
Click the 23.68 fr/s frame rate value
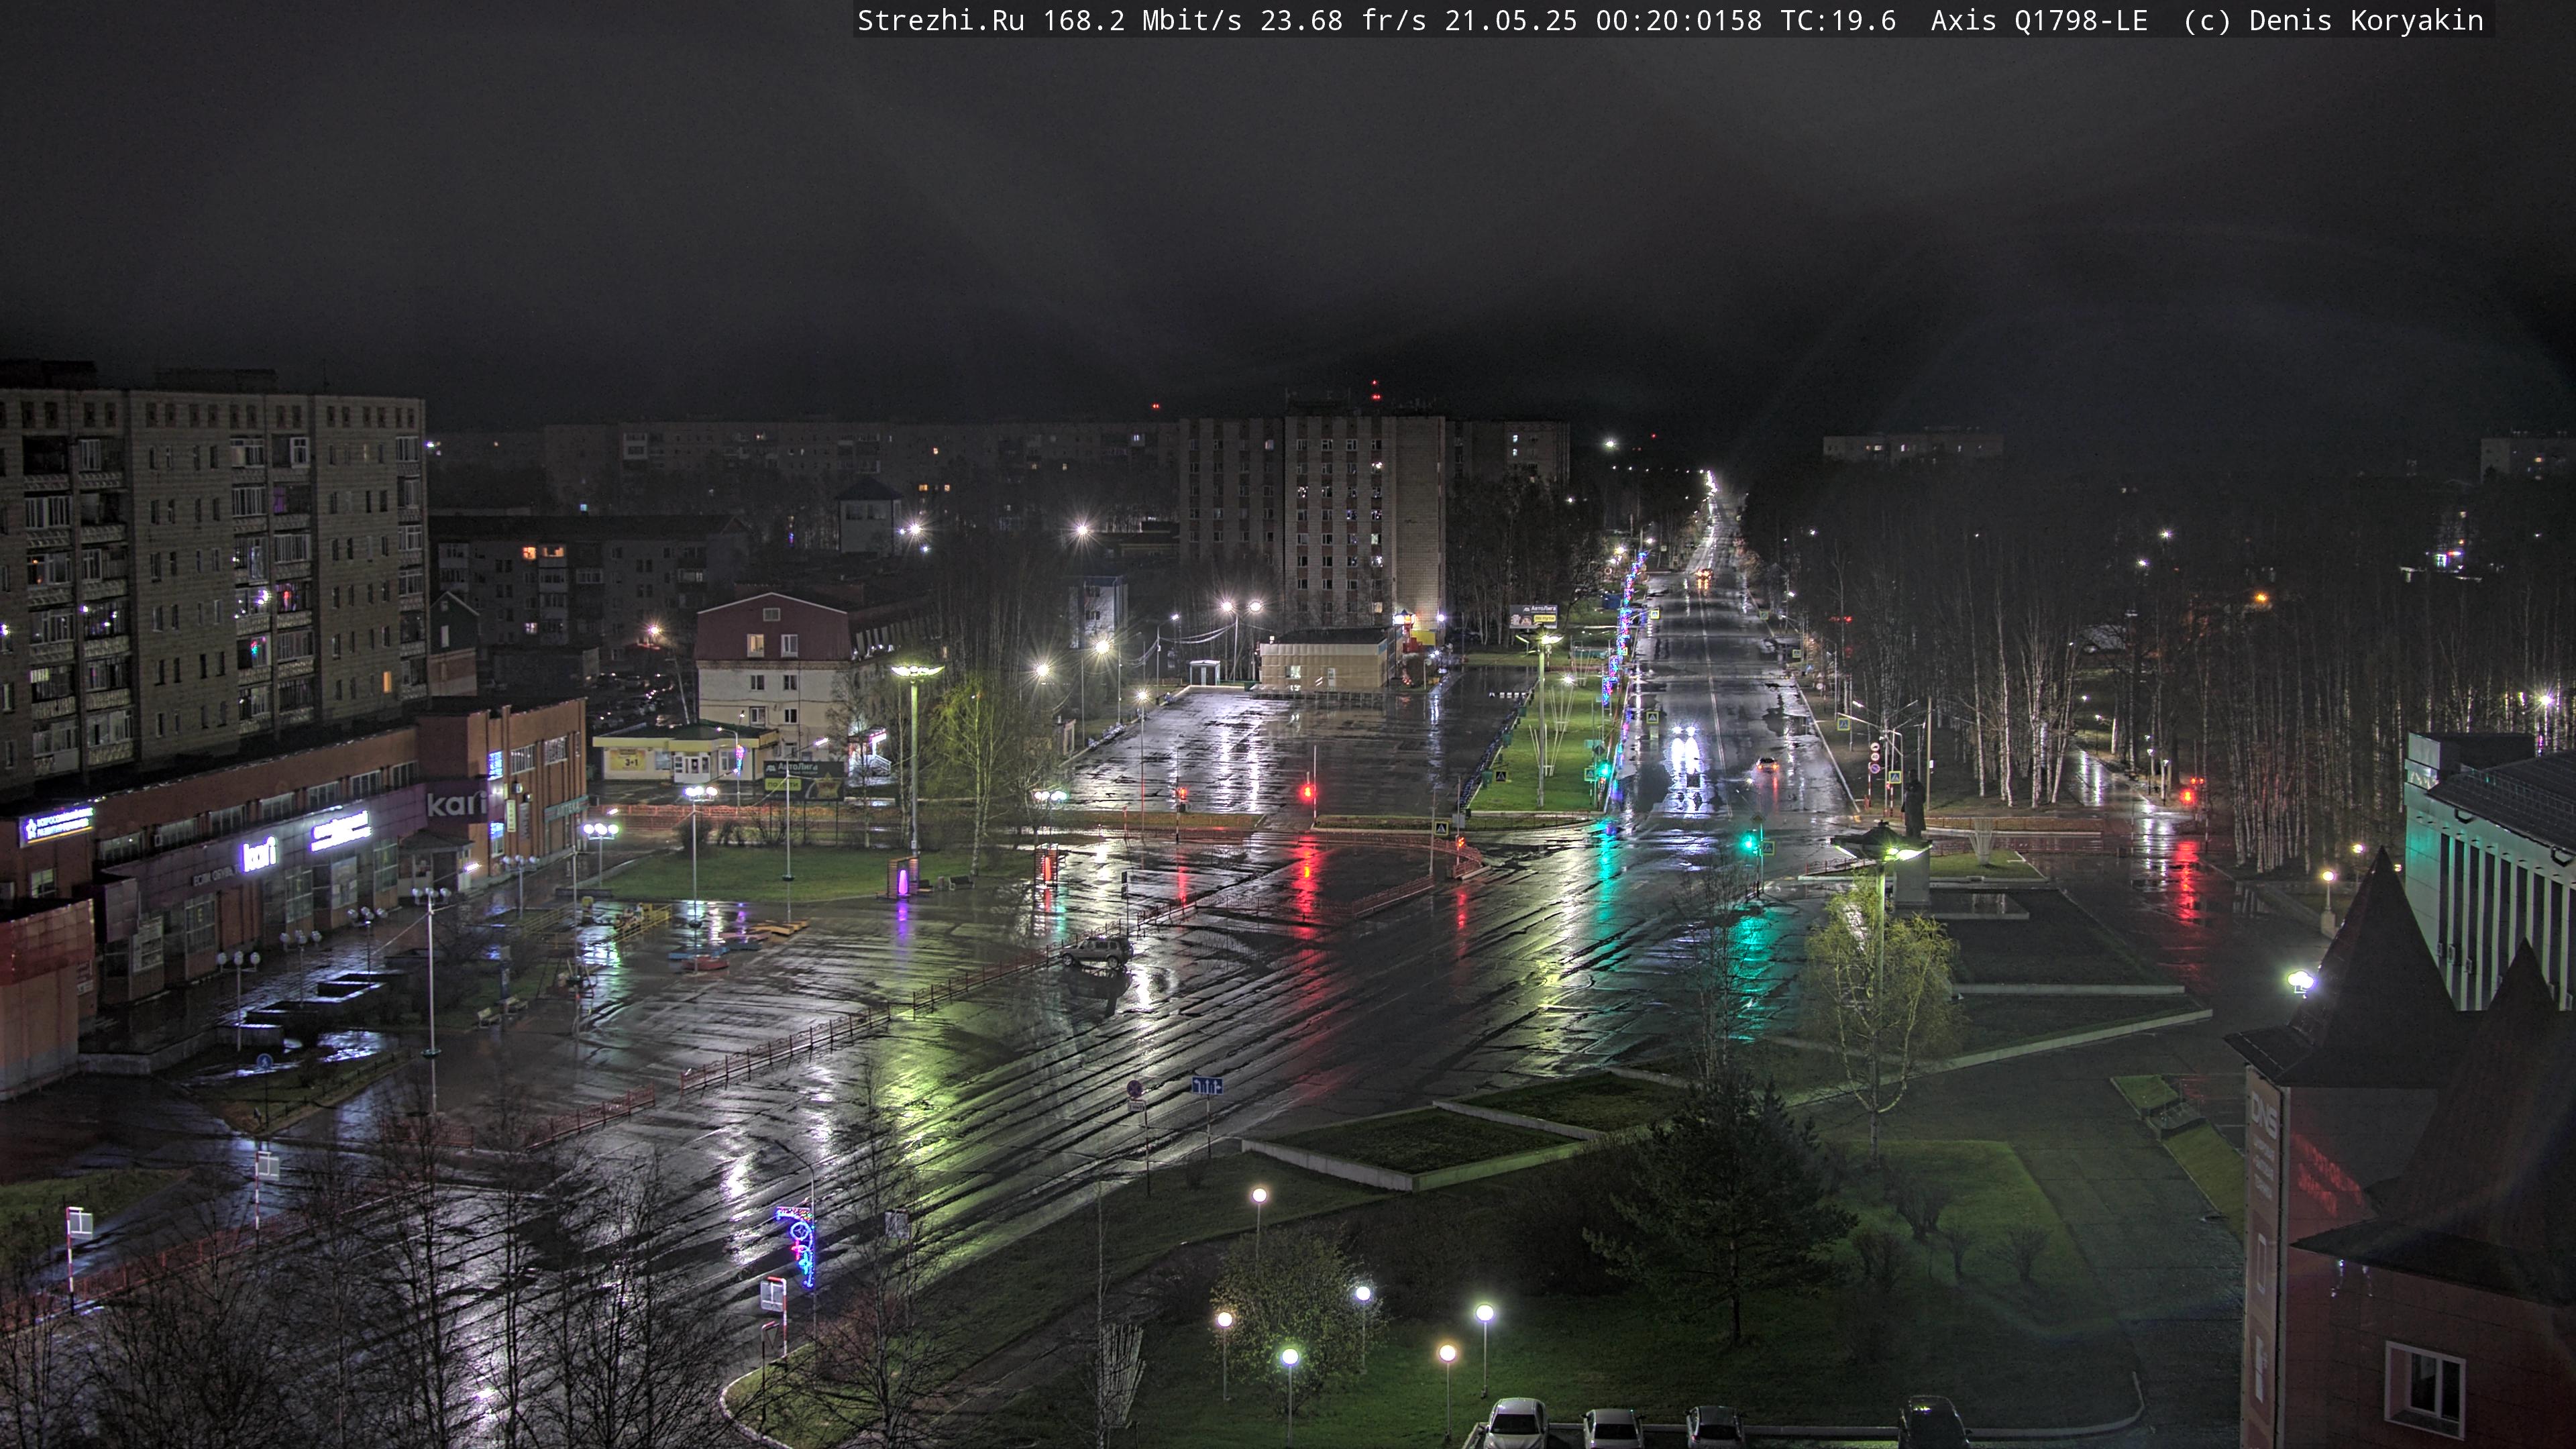(x=1343, y=21)
